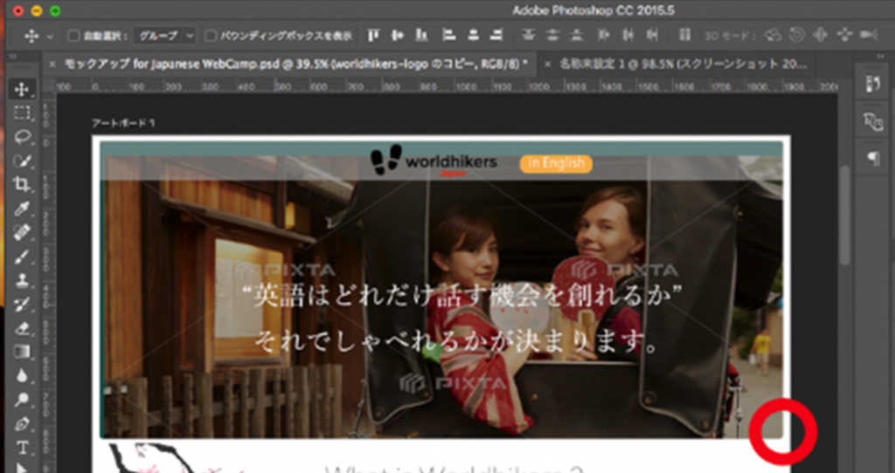This screenshot has height=473, width=895.
Task: Click Align horizontal centers icon
Action: (x=473, y=35)
